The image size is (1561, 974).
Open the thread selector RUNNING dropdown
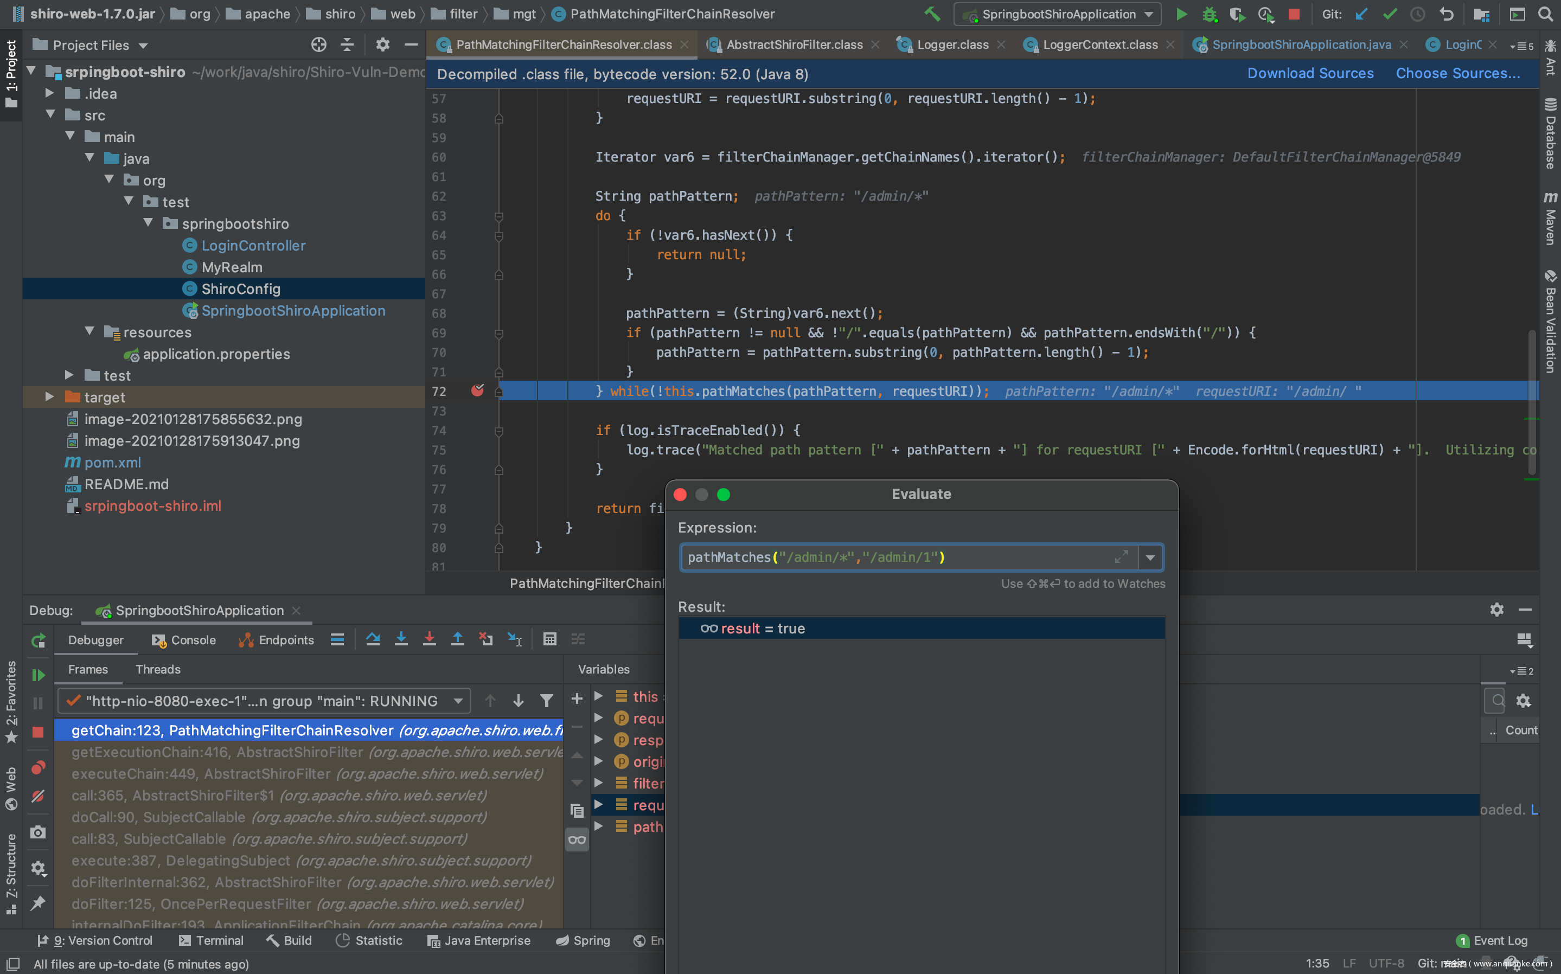458,701
